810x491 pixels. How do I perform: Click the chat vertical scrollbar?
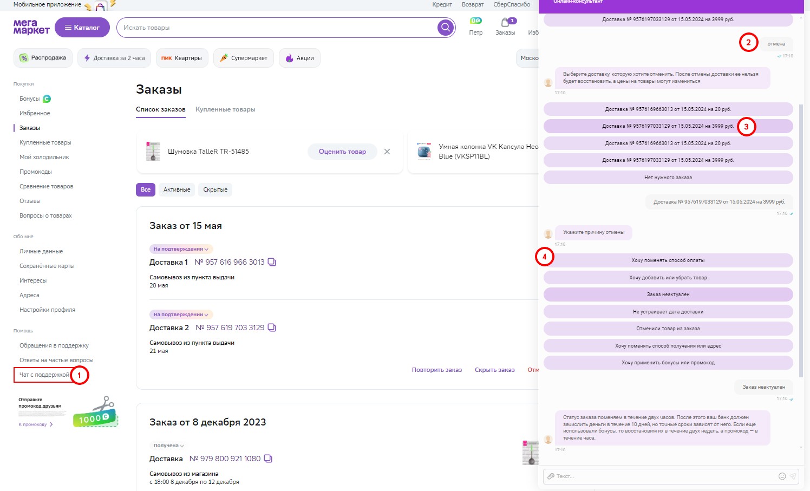[801, 241]
